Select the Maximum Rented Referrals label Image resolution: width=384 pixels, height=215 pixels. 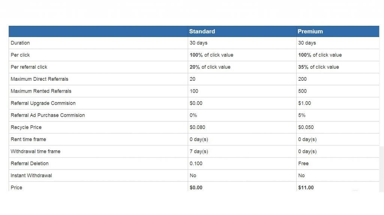click(x=41, y=91)
